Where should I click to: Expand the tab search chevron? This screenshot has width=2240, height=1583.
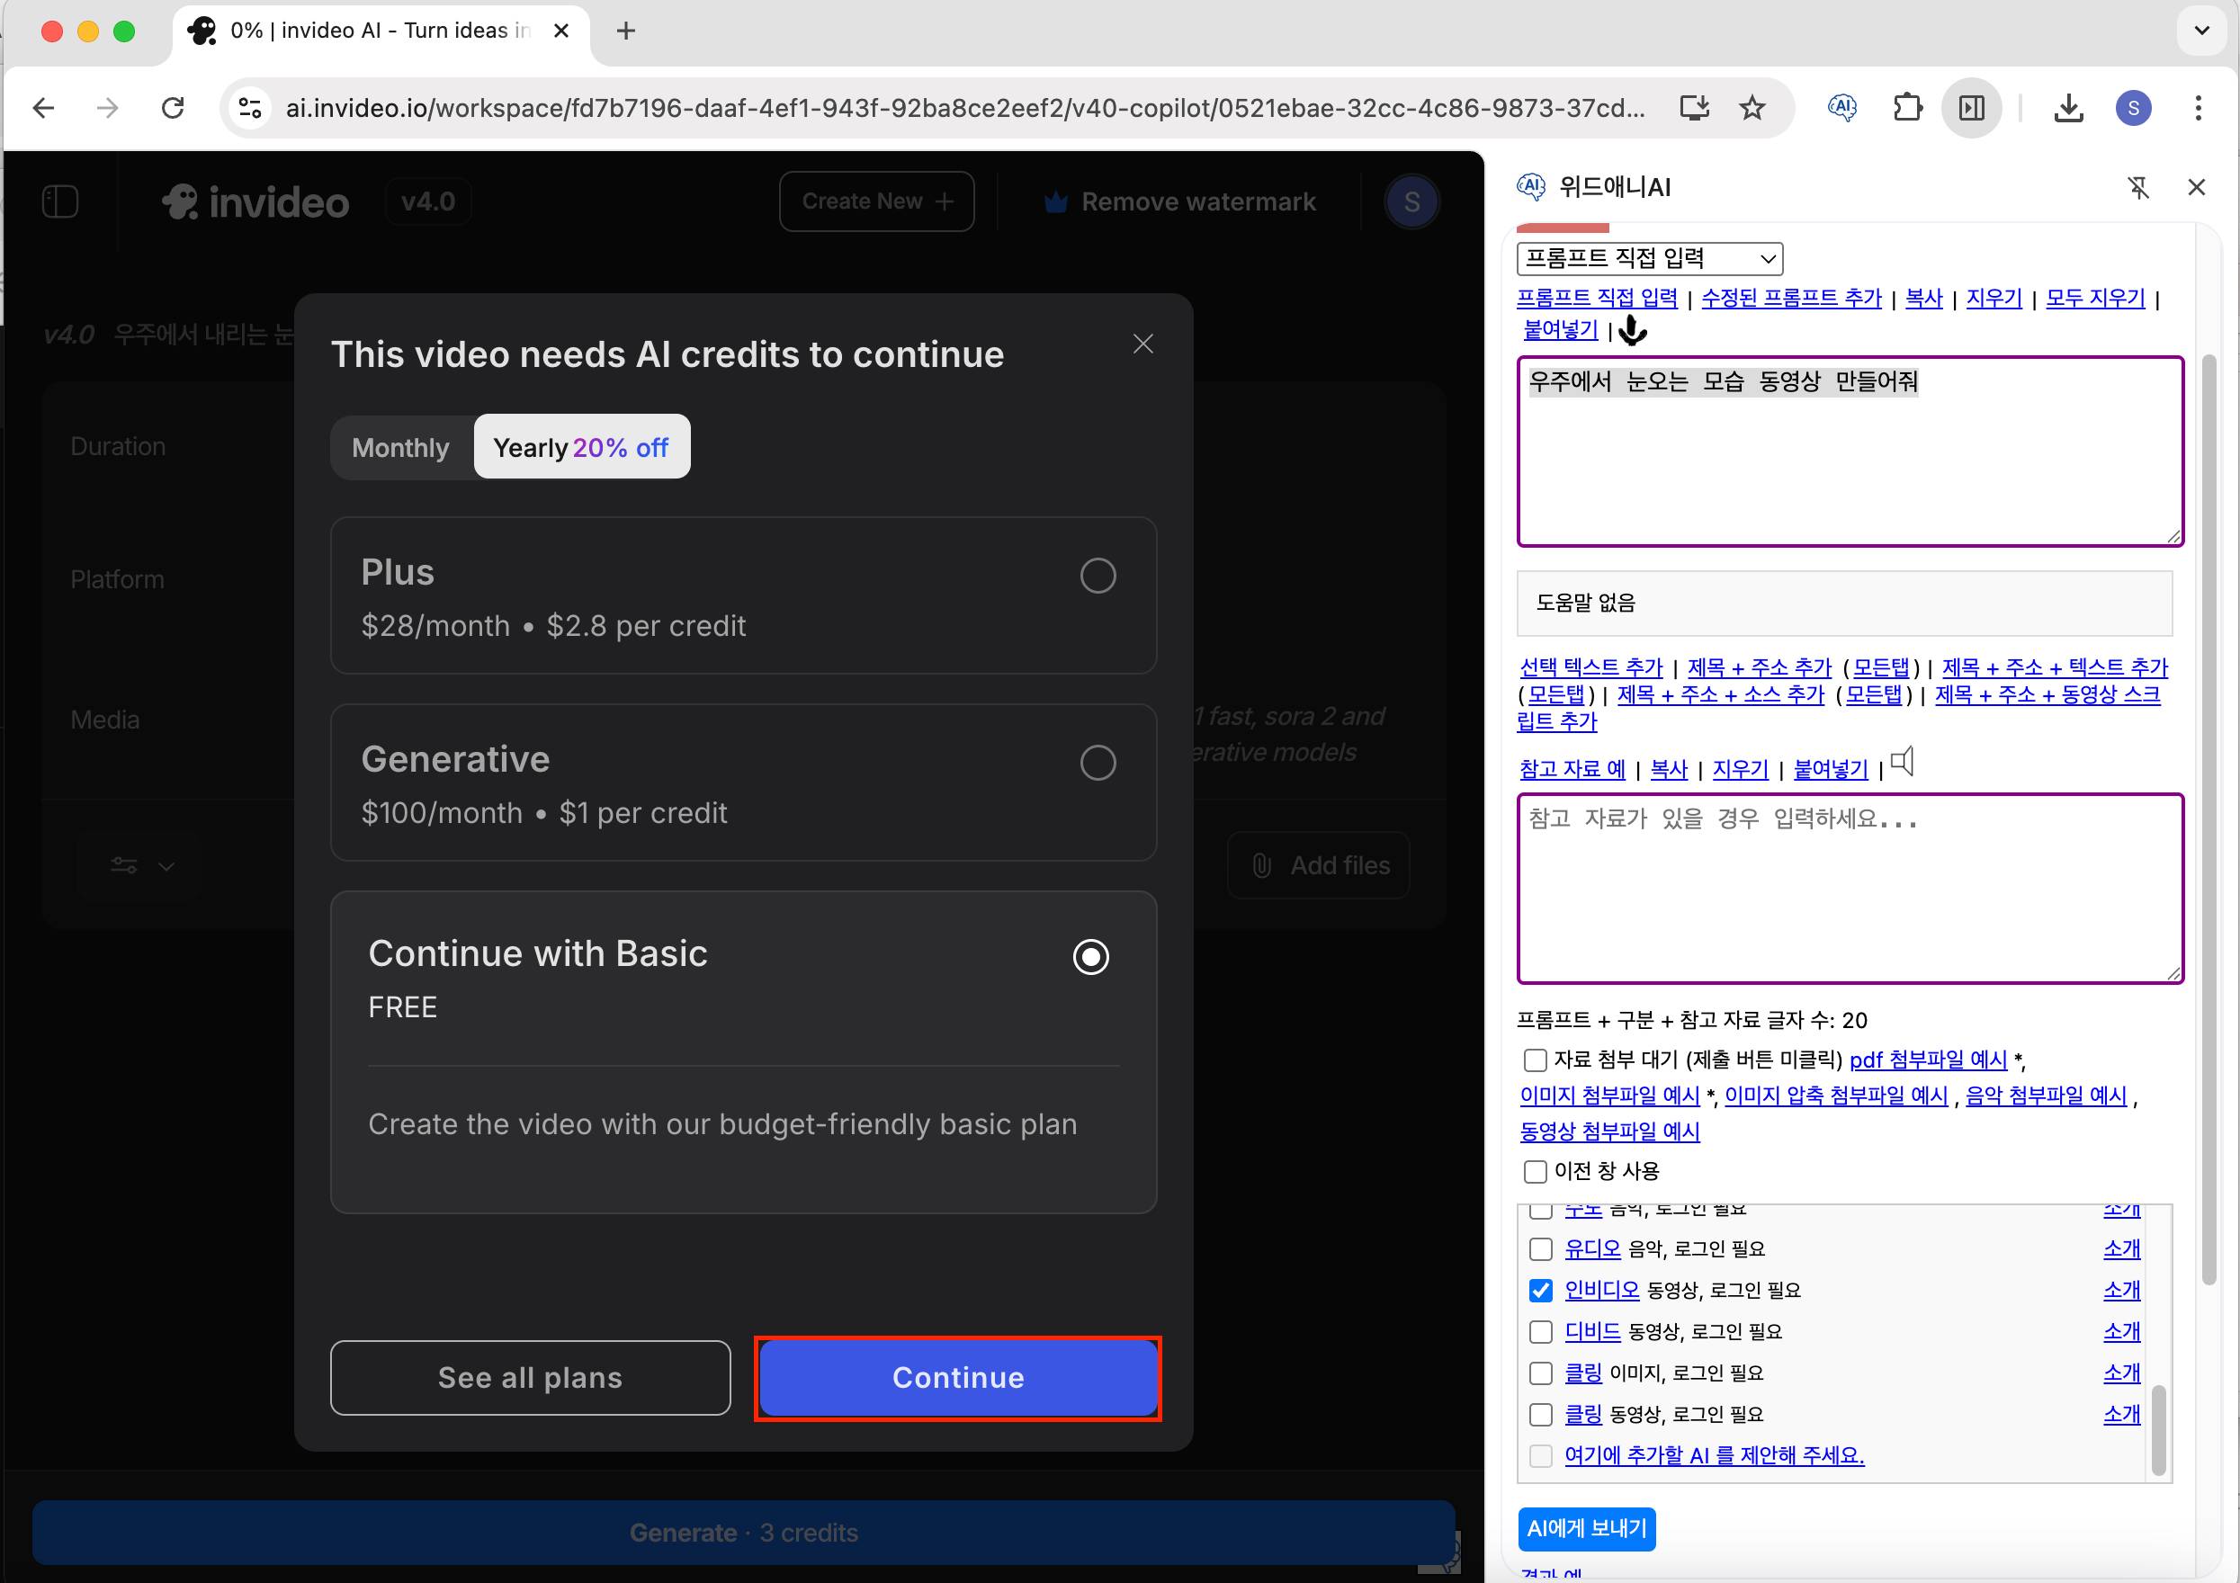(2201, 31)
